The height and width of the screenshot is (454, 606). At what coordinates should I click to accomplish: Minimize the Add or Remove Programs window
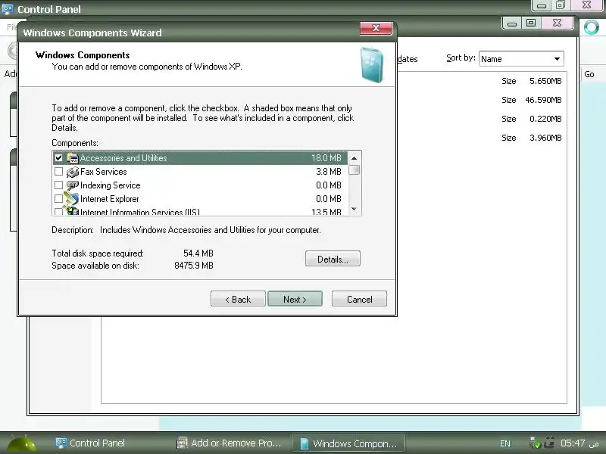point(512,23)
